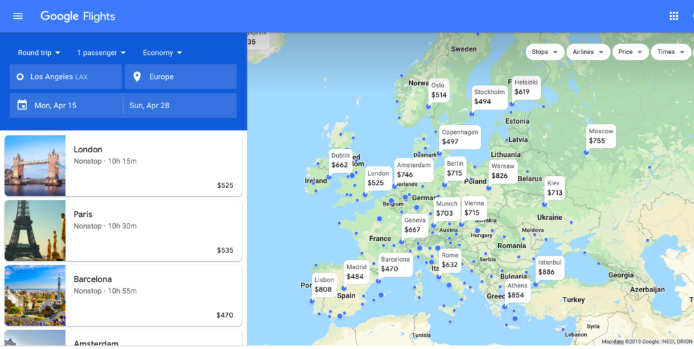Screen dimensions: 694x349
Task: Click the Oslo $514 map label
Action: click(439, 90)
